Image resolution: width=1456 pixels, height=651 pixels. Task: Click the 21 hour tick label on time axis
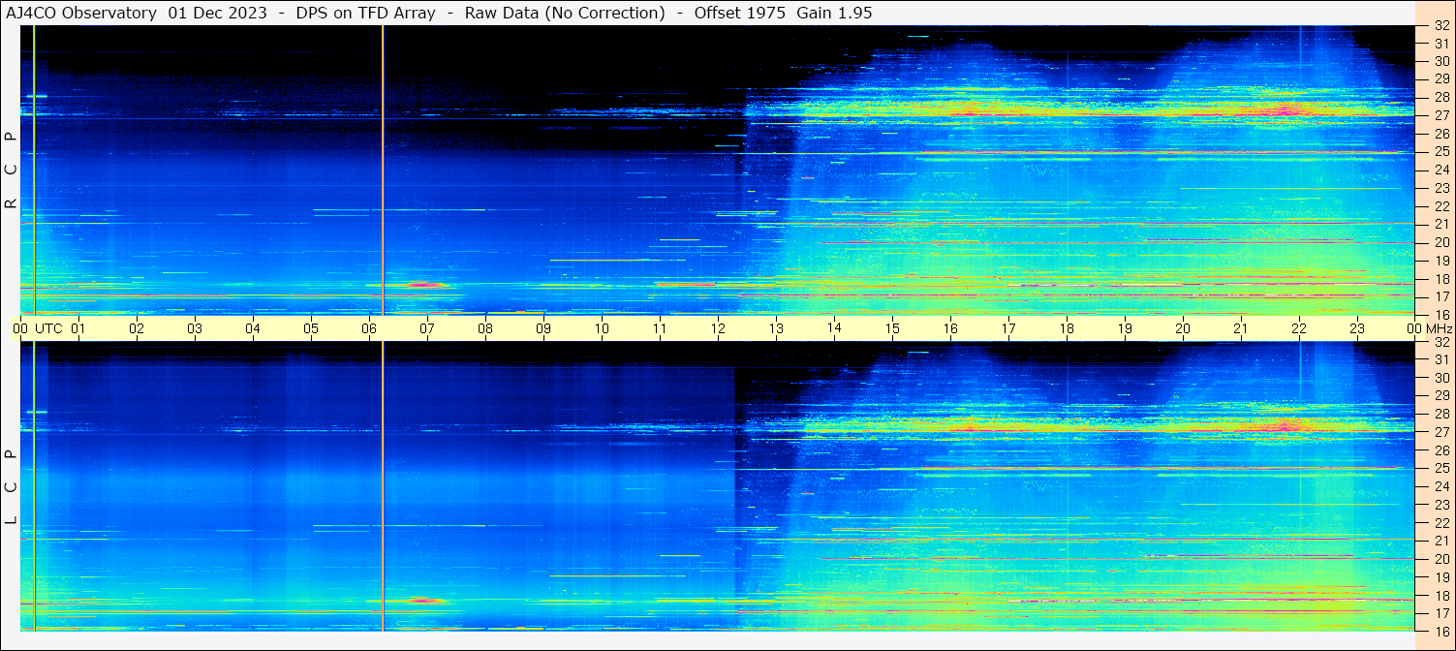click(x=1241, y=328)
